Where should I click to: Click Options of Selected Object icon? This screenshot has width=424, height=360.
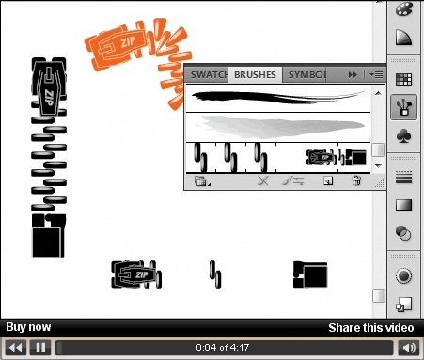tap(293, 180)
